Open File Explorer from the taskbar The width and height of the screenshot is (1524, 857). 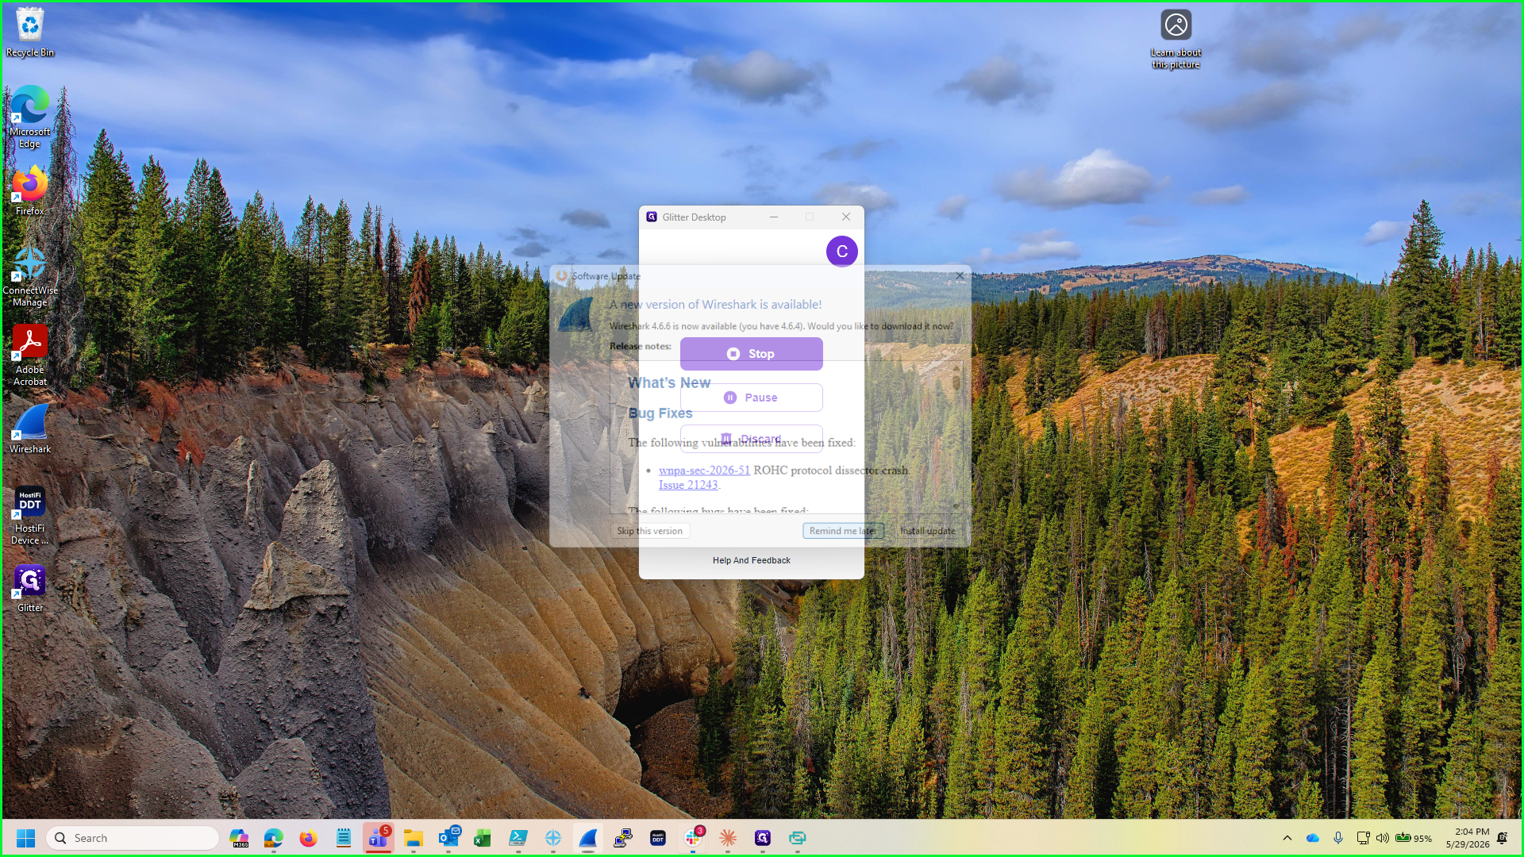414,838
